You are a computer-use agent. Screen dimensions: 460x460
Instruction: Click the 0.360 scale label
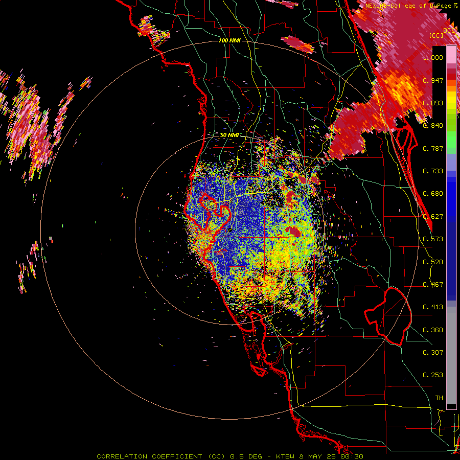433,330
